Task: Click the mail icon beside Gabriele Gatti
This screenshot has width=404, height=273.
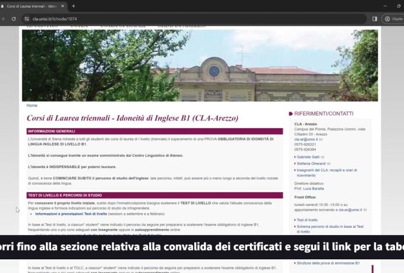Action: click(x=323, y=157)
